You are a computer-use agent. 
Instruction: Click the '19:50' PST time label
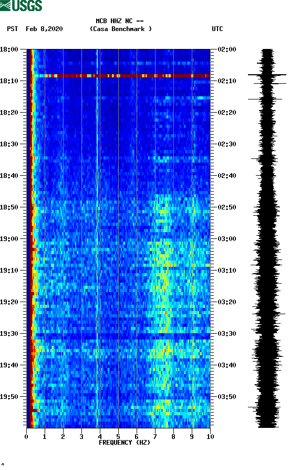tap(9, 397)
